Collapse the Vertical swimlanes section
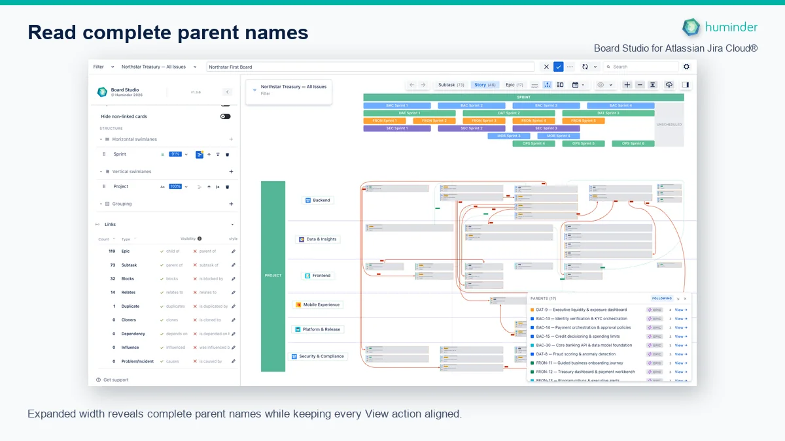 coord(101,172)
